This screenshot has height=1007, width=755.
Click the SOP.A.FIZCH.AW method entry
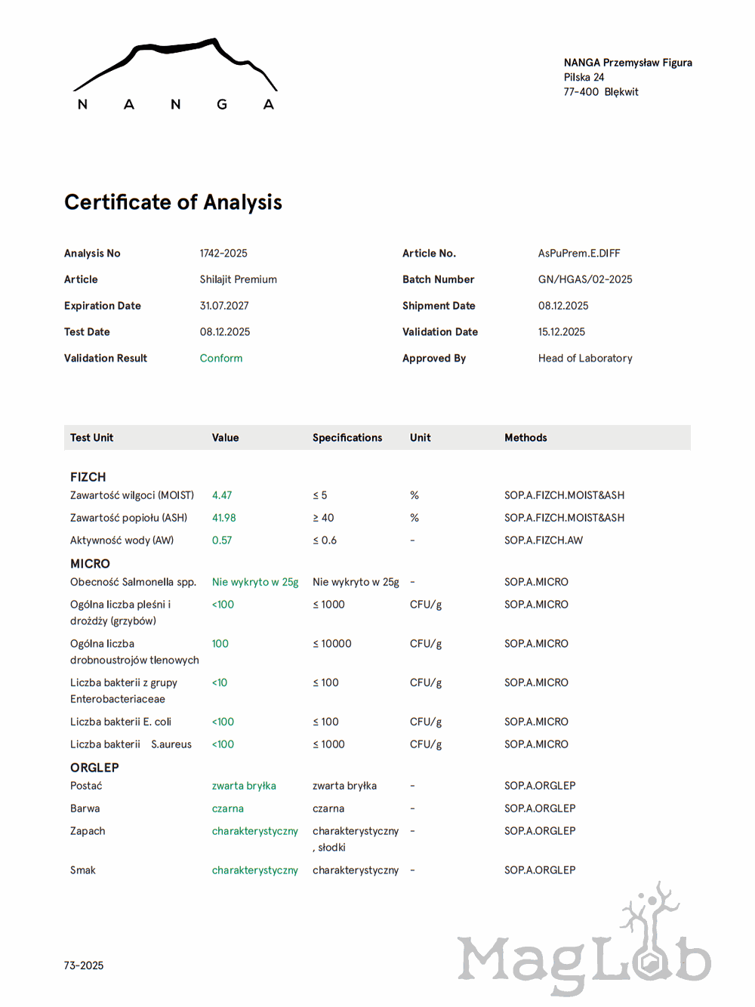click(544, 540)
